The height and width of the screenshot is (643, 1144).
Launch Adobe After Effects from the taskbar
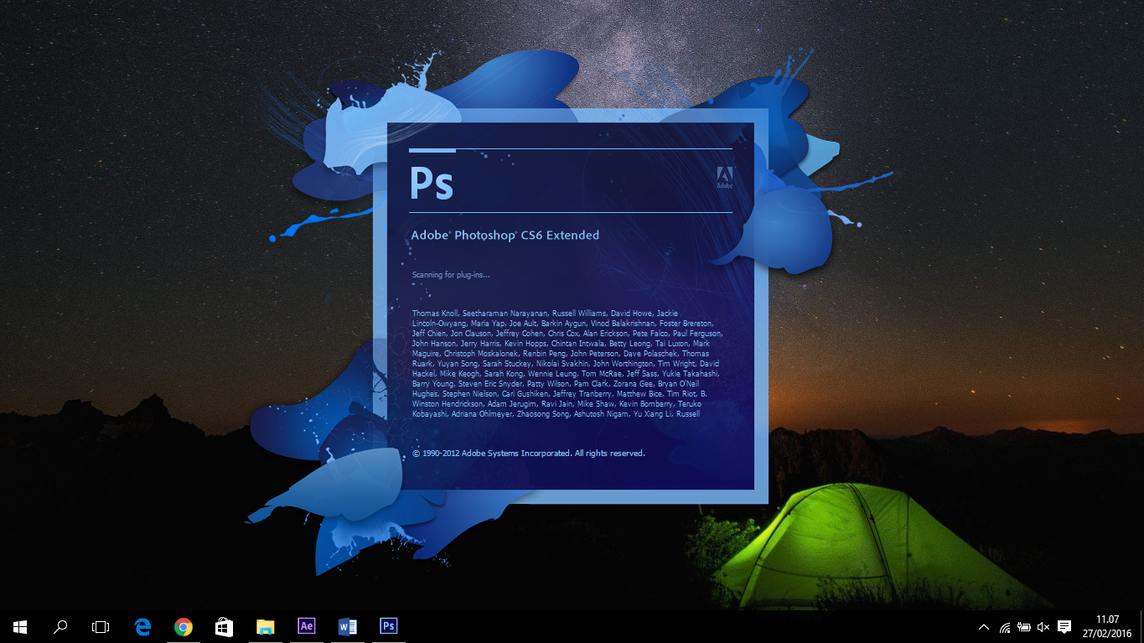click(x=306, y=626)
